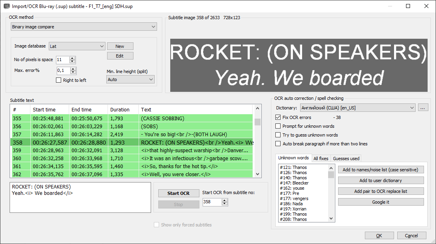Click the Max. error% input field
Viewport: 436px width, 244px height.
pyautogui.click(x=64, y=71)
